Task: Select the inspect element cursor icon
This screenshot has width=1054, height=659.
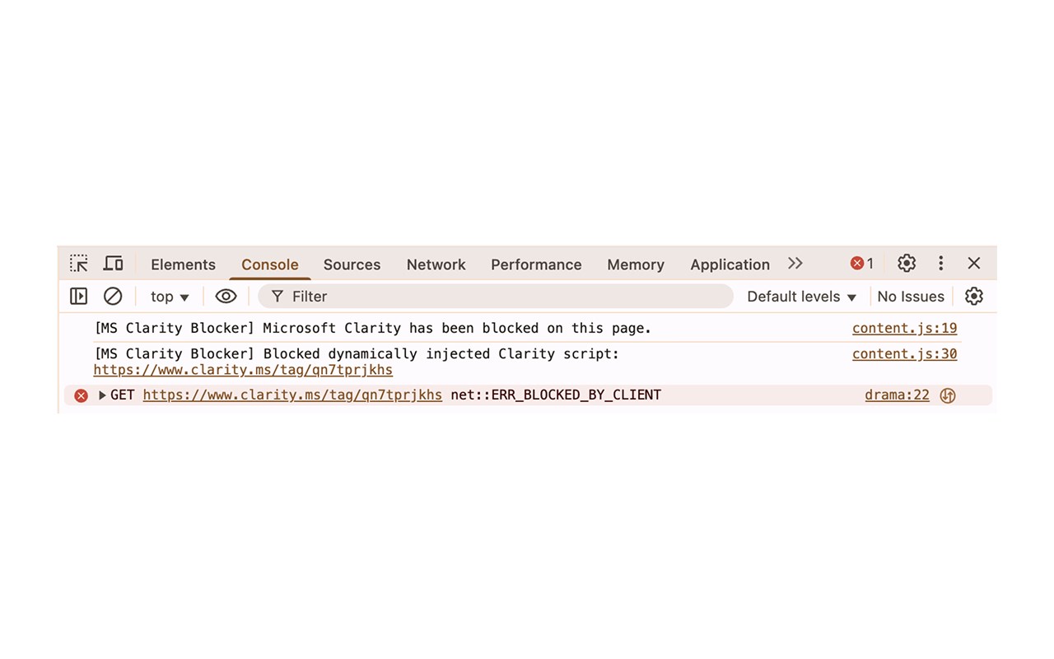Action: [78, 263]
